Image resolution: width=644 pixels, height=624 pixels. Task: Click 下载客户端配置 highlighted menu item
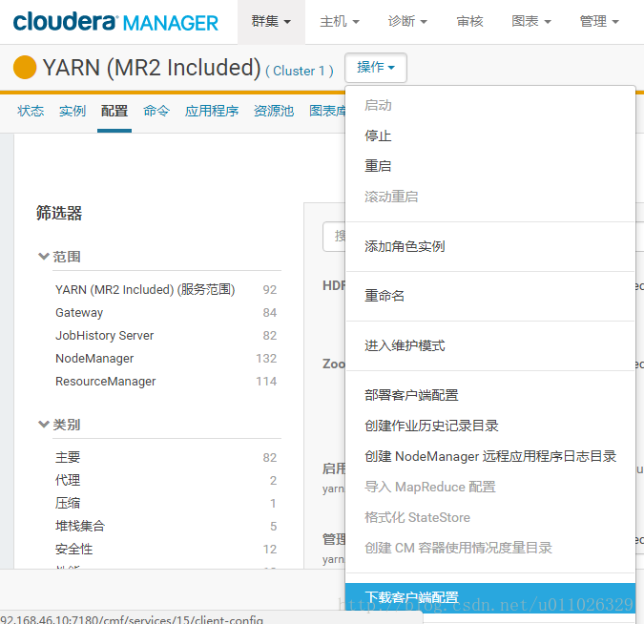(490, 597)
